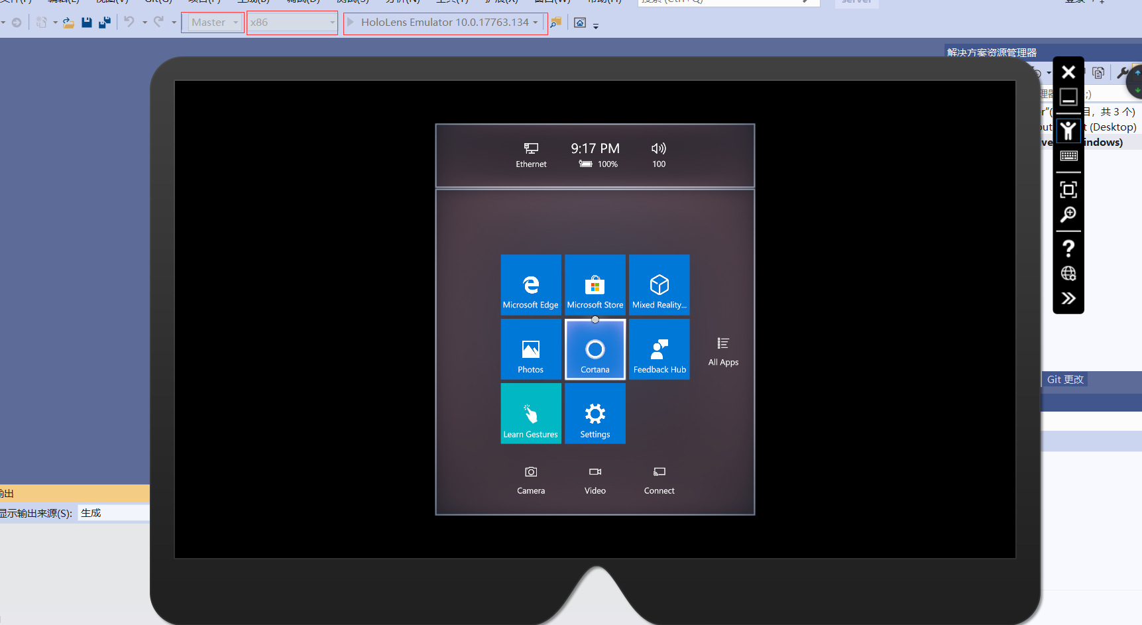The width and height of the screenshot is (1142, 625).
Task: Open the Feedback Hub tile
Action: pyautogui.click(x=659, y=349)
